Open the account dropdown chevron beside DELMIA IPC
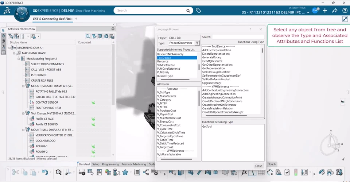Viewport: 350px width, 182px height. tap(308, 12)
